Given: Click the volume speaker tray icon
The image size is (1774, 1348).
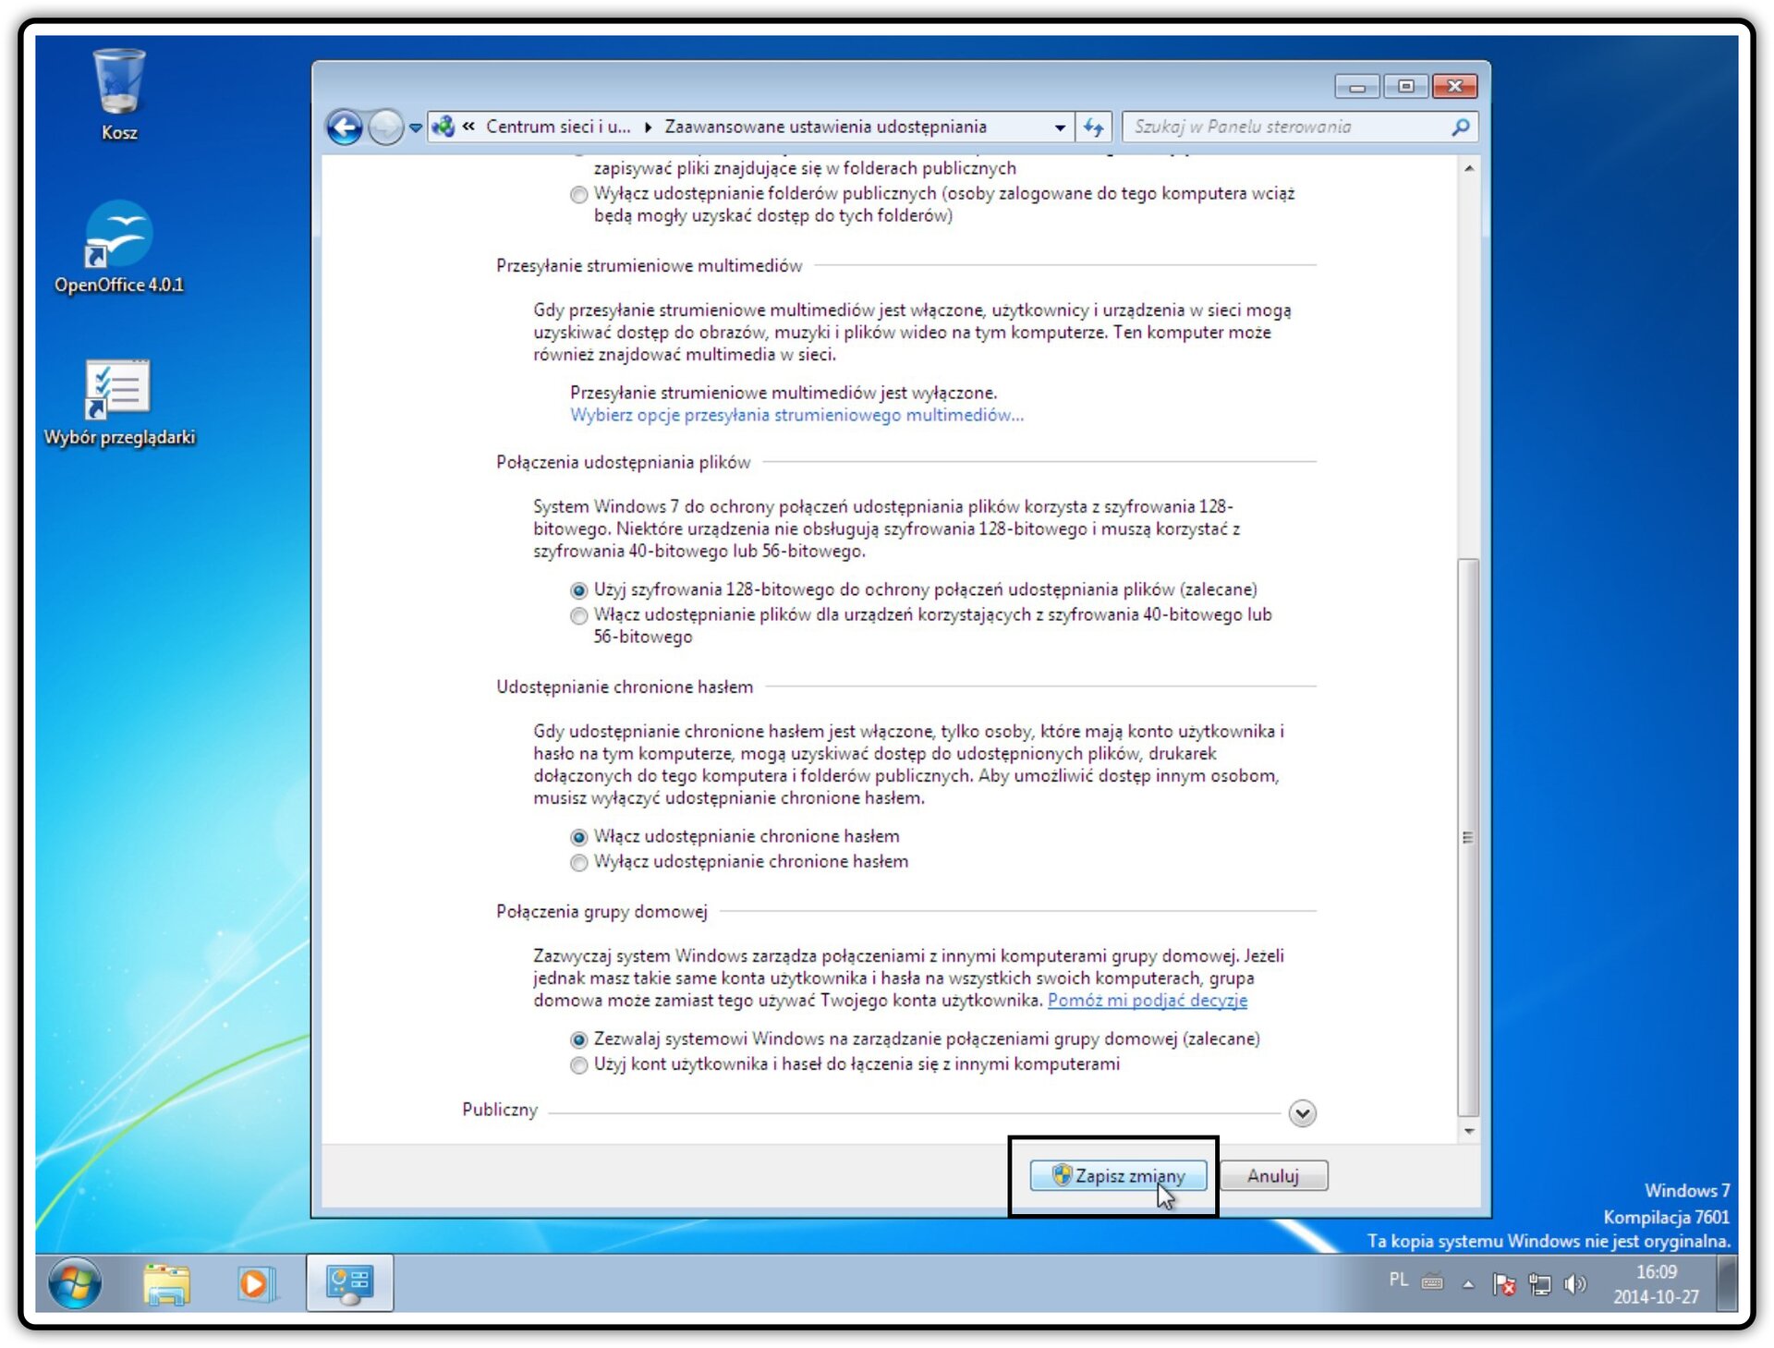Looking at the screenshot, I should pyautogui.click(x=1574, y=1284).
